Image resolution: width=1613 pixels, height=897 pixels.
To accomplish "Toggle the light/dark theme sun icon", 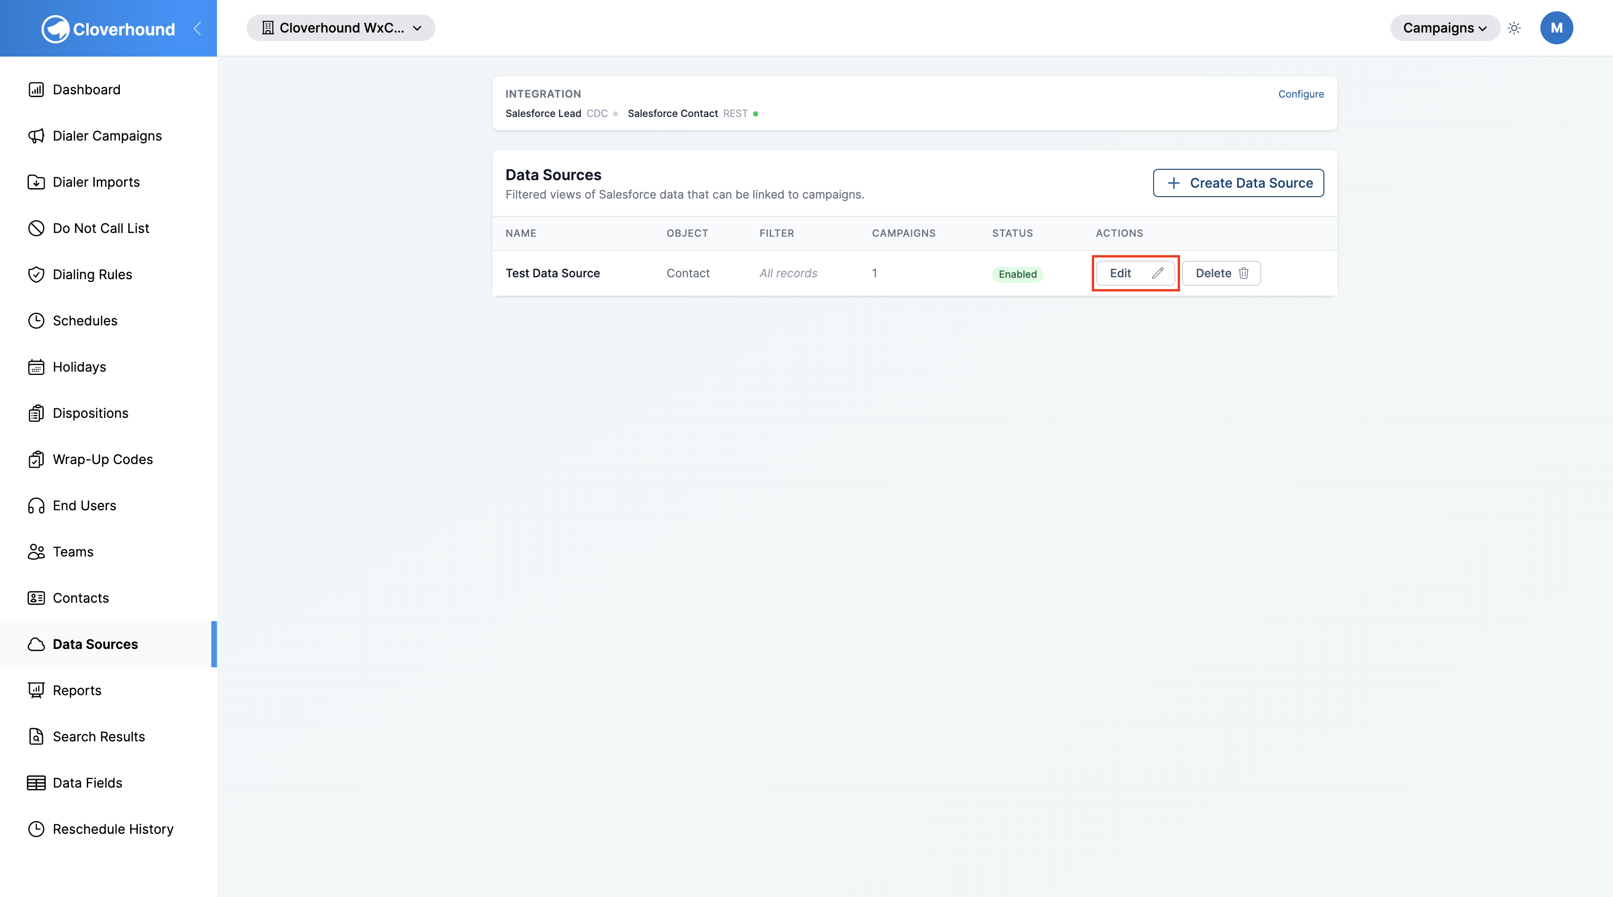I will (1514, 28).
